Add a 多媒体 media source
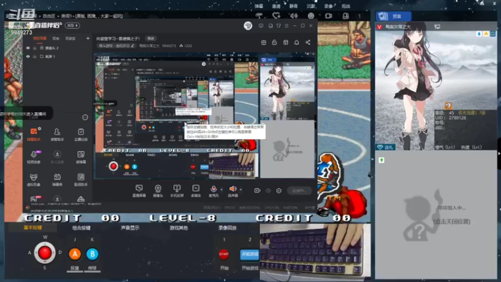 click(195, 191)
